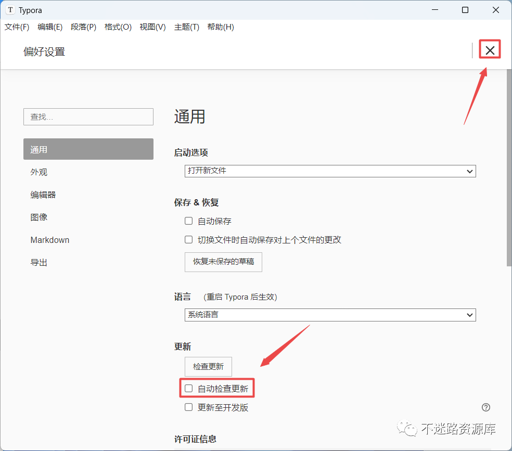Close the preferences panel with X
512x451 pixels.
[490, 50]
